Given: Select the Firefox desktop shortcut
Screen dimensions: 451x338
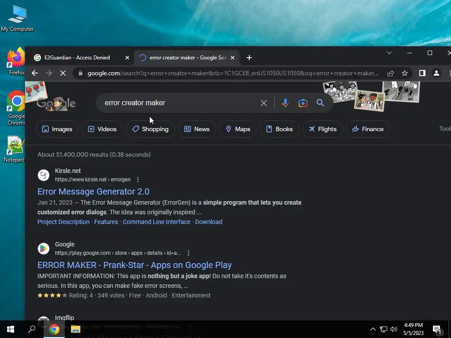Looking at the screenshot, I should [x=16, y=61].
